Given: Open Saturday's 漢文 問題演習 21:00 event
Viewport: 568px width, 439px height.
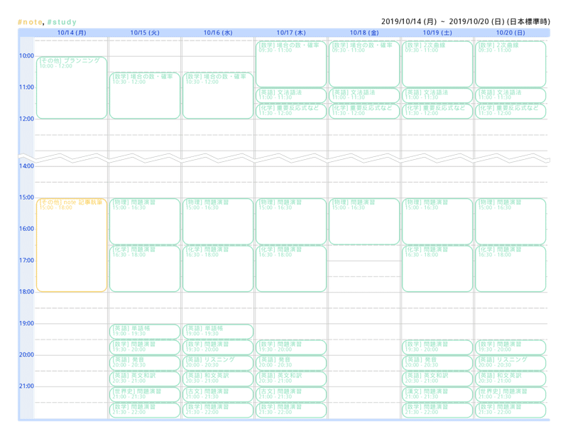Looking at the screenshot, I should (x=437, y=394).
